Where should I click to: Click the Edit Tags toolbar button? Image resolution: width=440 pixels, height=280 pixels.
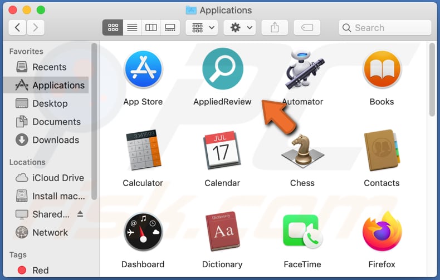pyautogui.click(x=307, y=27)
